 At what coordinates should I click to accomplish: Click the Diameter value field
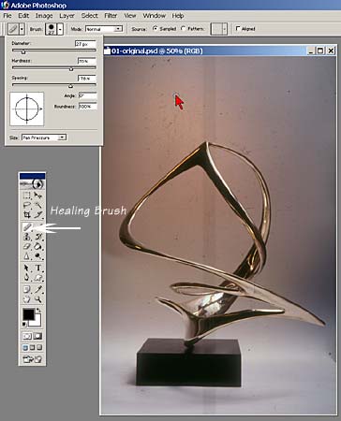click(x=85, y=44)
